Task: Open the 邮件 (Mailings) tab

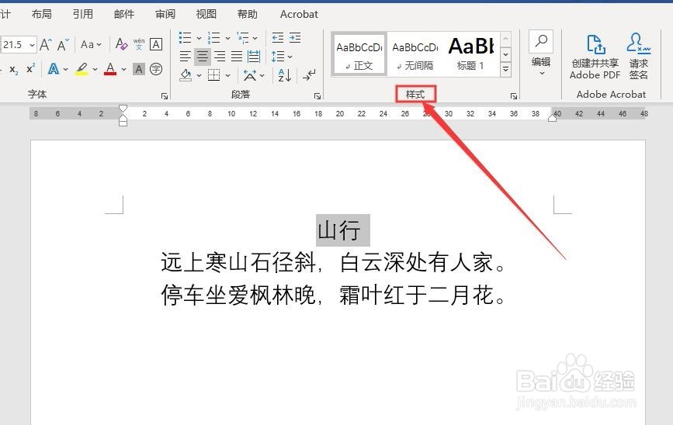Action: pos(124,14)
